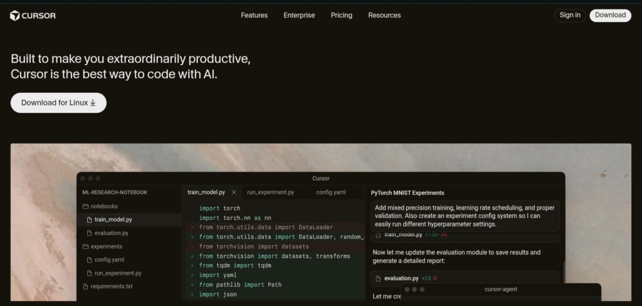The width and height of the screenshot is (642, 306).
Task: Click the run_experiment.py file icon in sidebar
Action: [89, 273]
